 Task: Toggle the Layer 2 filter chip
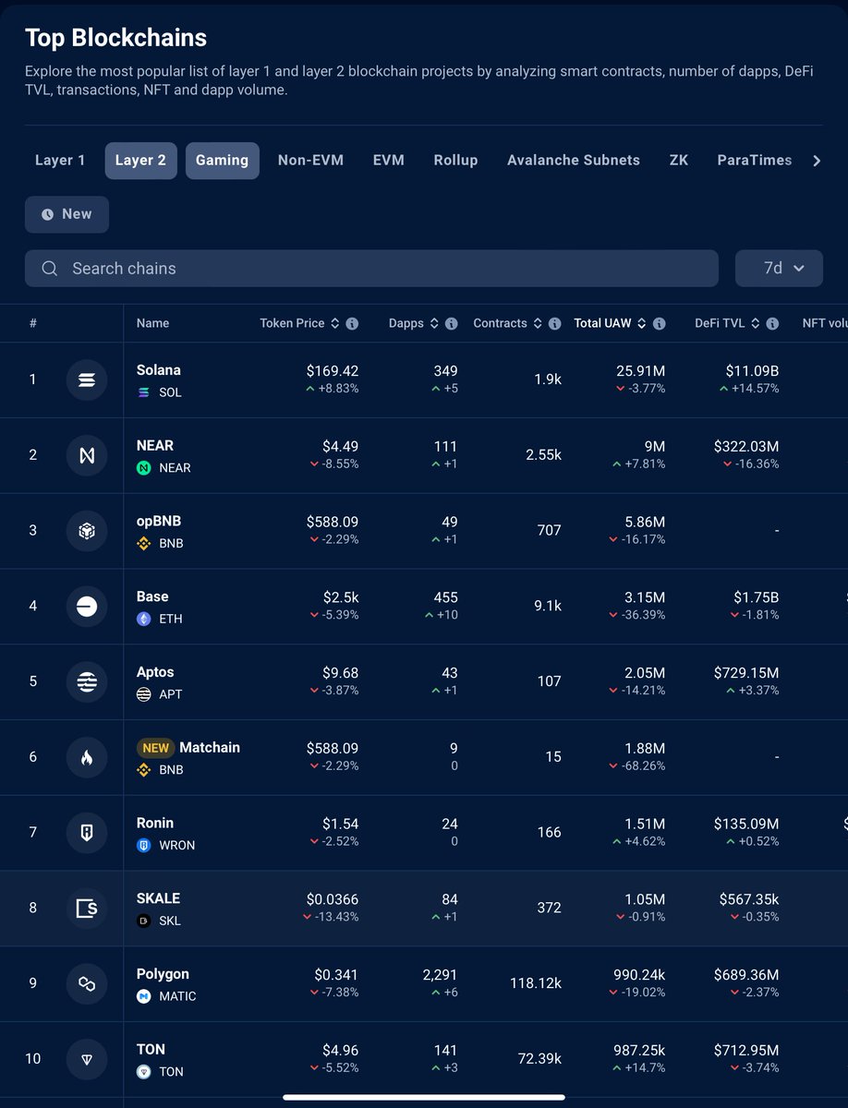pos(140,161)
